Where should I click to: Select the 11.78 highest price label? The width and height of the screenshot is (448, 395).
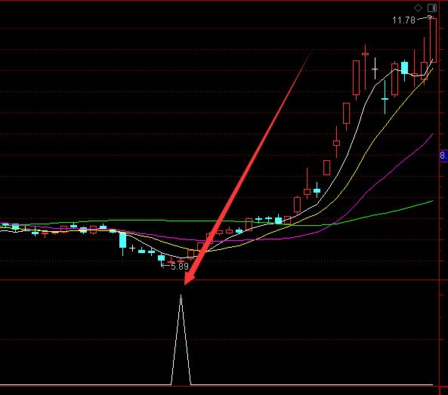[403, 20]
